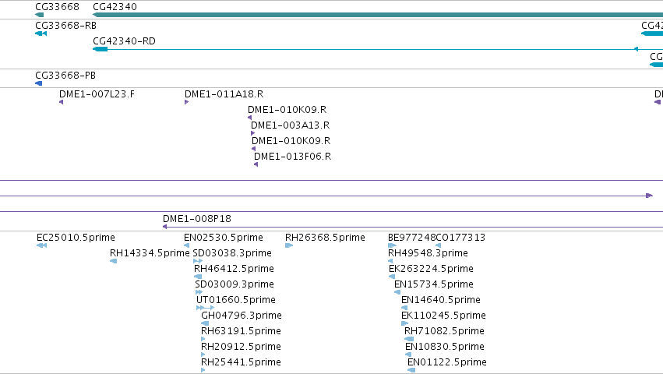This screenshot has width=663, height=374.
Task: Click the RH63191.5prime label
Action: tap(241, 331)
